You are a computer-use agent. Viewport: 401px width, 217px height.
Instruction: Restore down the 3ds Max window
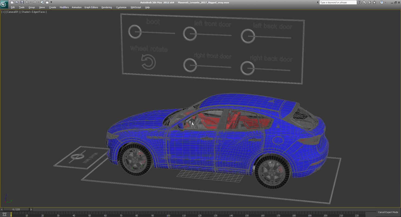[395, 2]
